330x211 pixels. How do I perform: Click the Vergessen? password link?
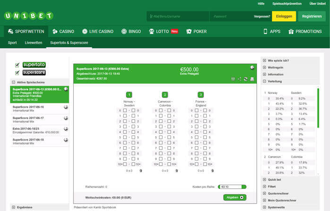[262, 17]
